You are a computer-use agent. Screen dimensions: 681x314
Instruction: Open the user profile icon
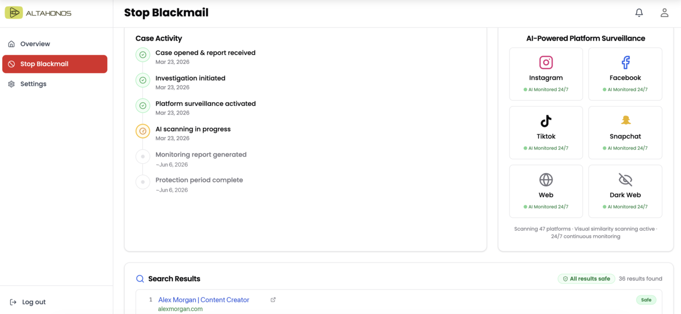(x=664, y=12)
